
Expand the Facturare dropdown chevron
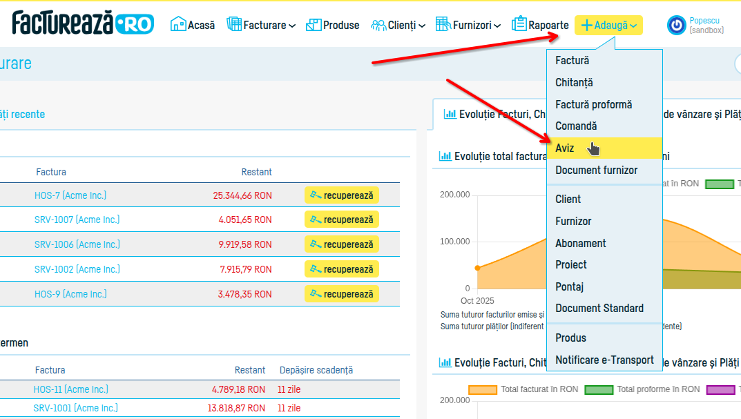click(x=292, y=26)
